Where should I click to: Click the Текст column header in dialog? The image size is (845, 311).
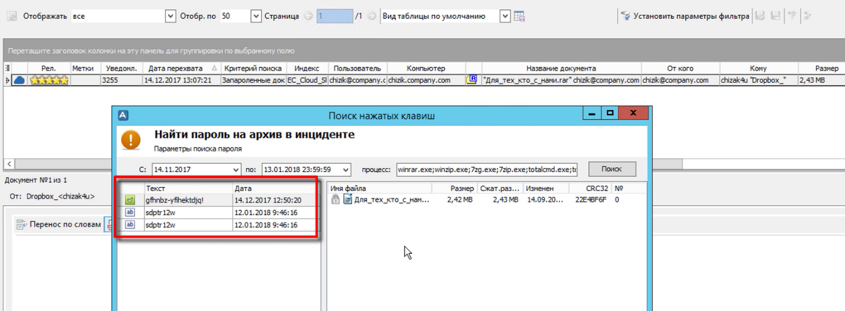tap(188, 188)
